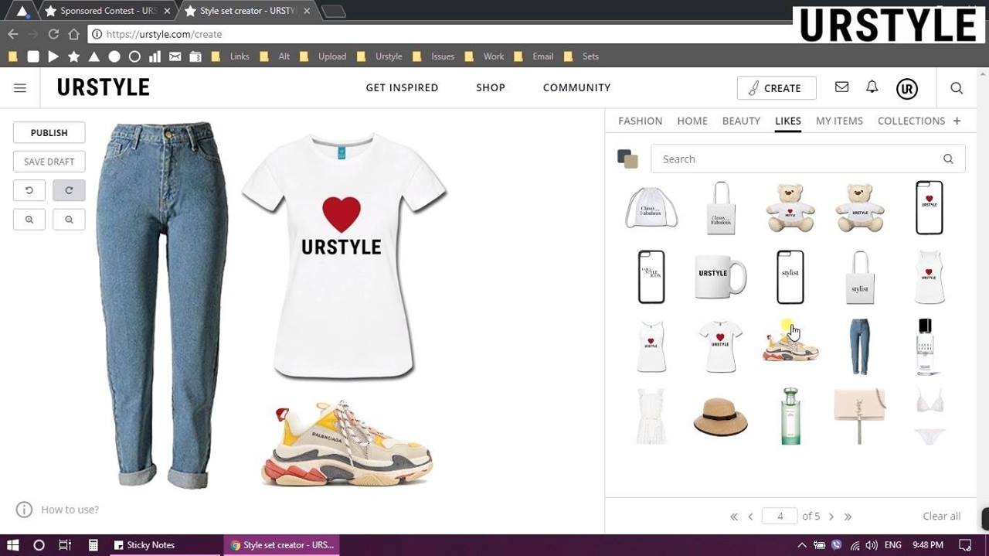
Task: Show hidden system tray icons
Action: tap(802, 545)
